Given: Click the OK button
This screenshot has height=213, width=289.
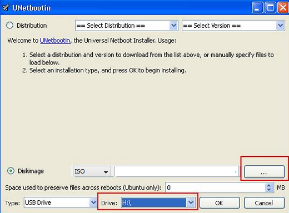Looking at the screenshot, I should point(220,203).
